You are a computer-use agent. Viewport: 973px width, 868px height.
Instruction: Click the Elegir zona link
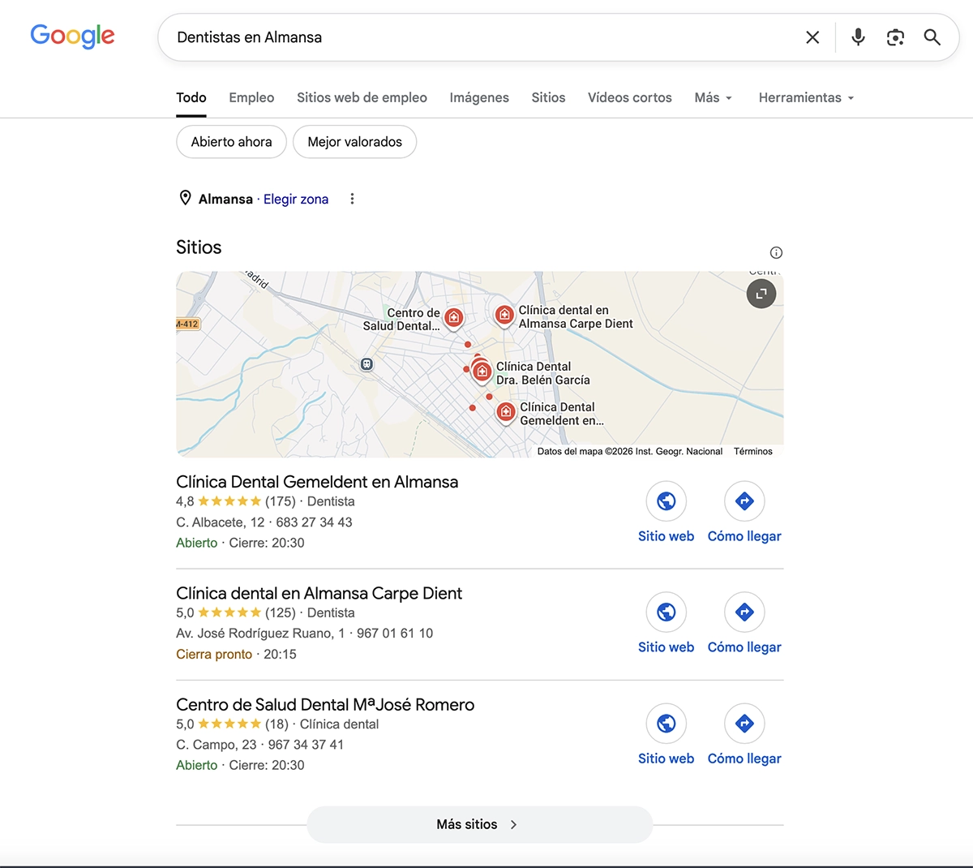296,199
